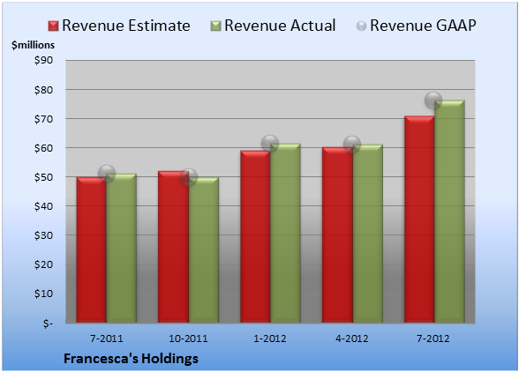This screenshot has height=372, width=519.
Task: Click the 7-2012 green actual bar
Action: click(449, 212)
